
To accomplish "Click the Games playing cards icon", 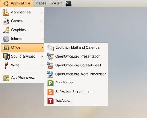I will pos(6,21).
